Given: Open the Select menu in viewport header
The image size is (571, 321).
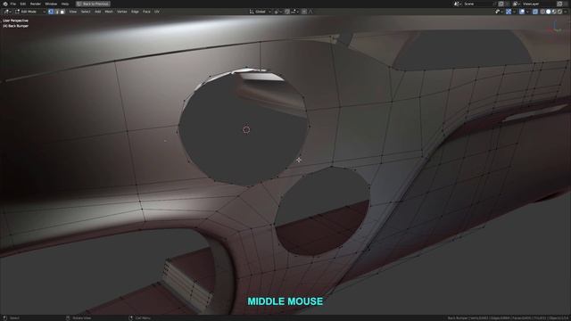Looking at the screenshot, I should pos(86,12).
